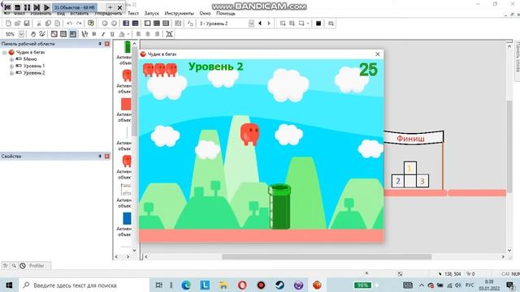Open the Упорядочить menu
This screenshot has height=292, width=520.
tap(108, 14)
